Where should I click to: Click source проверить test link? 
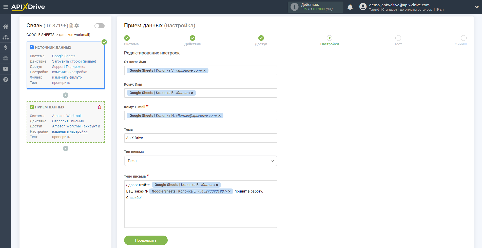61,83
